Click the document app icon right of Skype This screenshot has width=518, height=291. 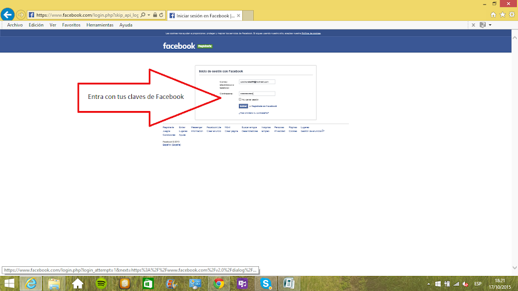coord(289,284)
